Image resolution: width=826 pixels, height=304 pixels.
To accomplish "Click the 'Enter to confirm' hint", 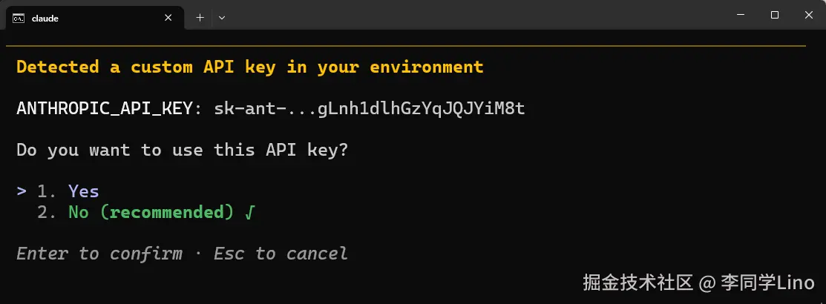I will click(x=99, y=254).
